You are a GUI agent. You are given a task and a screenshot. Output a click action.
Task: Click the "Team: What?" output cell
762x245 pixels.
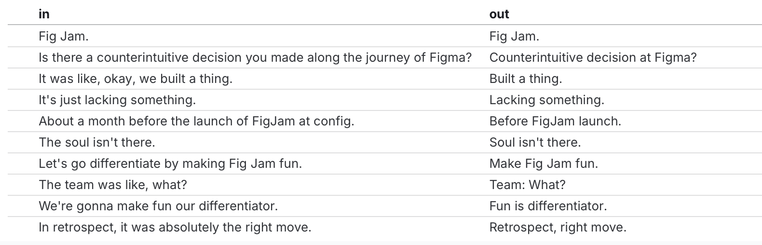click(527, 185)
